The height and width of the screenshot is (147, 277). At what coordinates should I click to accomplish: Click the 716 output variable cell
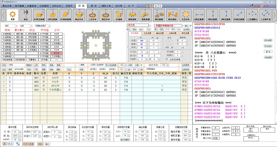(126, 90)
